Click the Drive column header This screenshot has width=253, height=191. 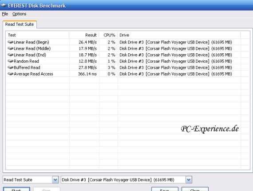coord(179,35)
